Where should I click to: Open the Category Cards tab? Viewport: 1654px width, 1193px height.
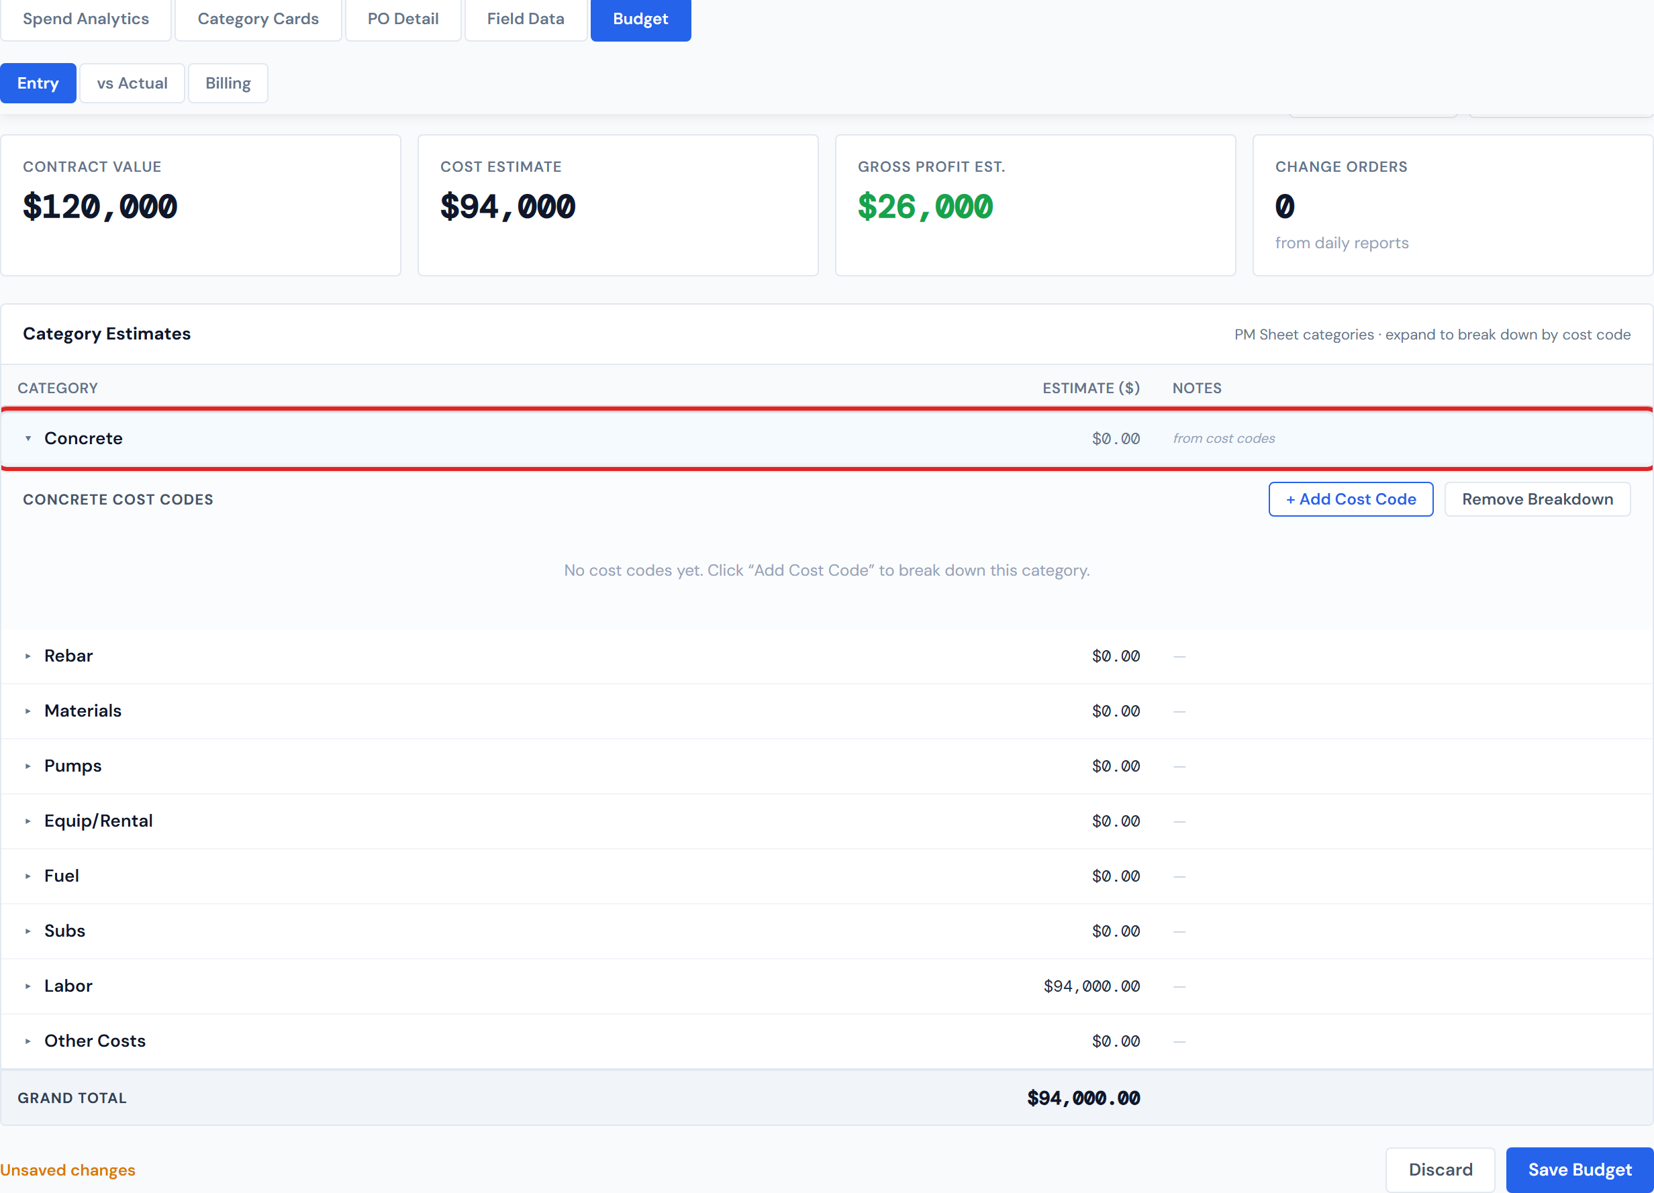258,19
